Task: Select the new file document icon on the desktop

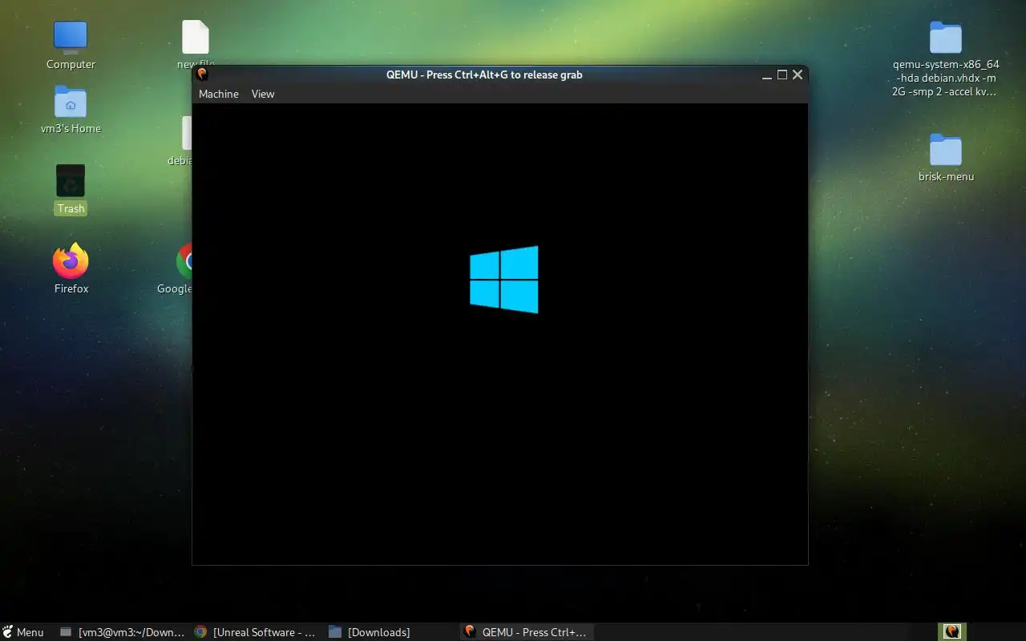Action: (196, 38)
